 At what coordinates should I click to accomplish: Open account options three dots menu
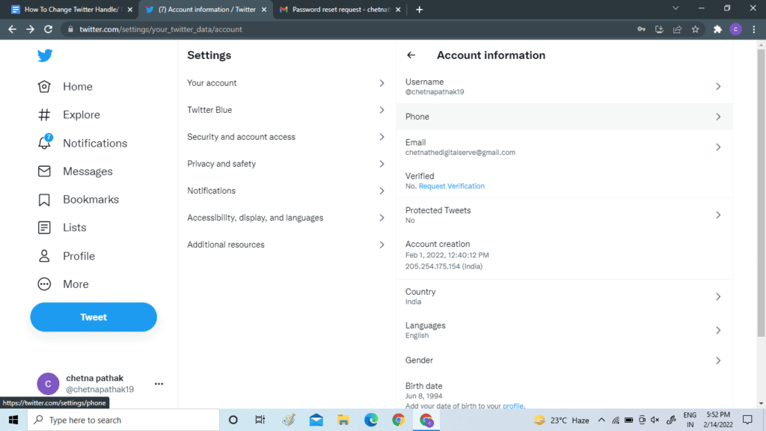[159, 384]
